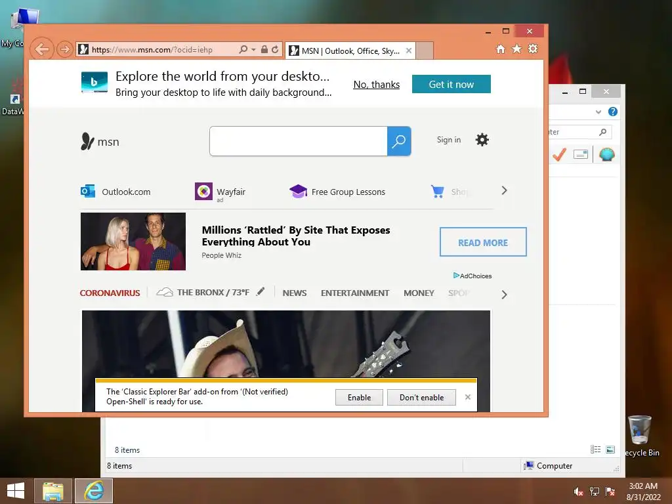Expand more shortcuts with right chevron
The height and width of the screenshot is (504, 672).
coord(504,191)
